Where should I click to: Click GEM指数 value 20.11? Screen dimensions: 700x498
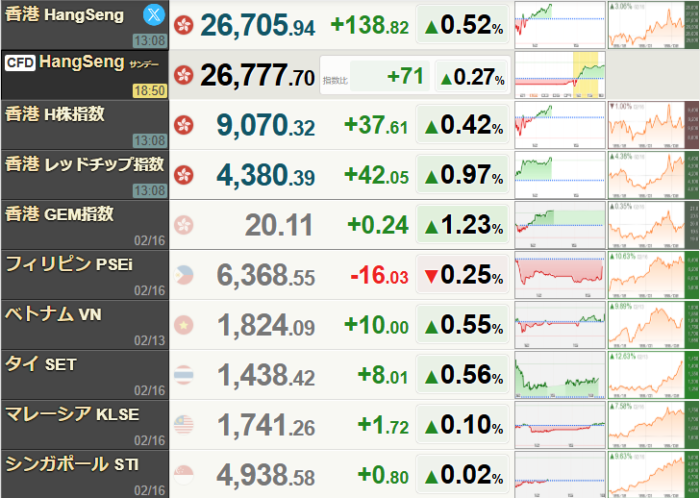(x=279, y=225)
